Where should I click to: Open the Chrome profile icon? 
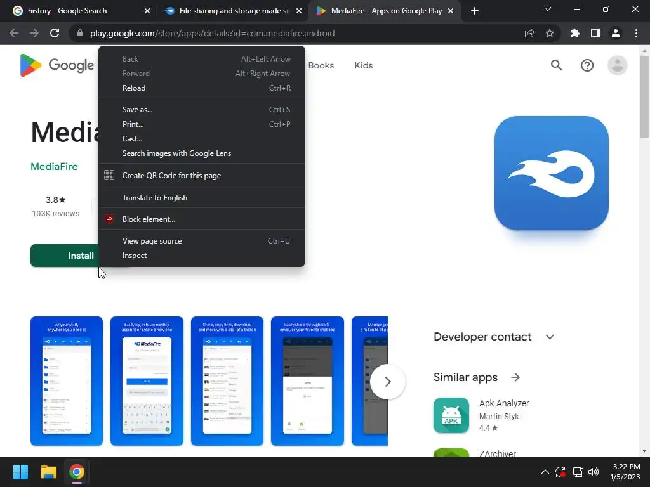(616, 33)
